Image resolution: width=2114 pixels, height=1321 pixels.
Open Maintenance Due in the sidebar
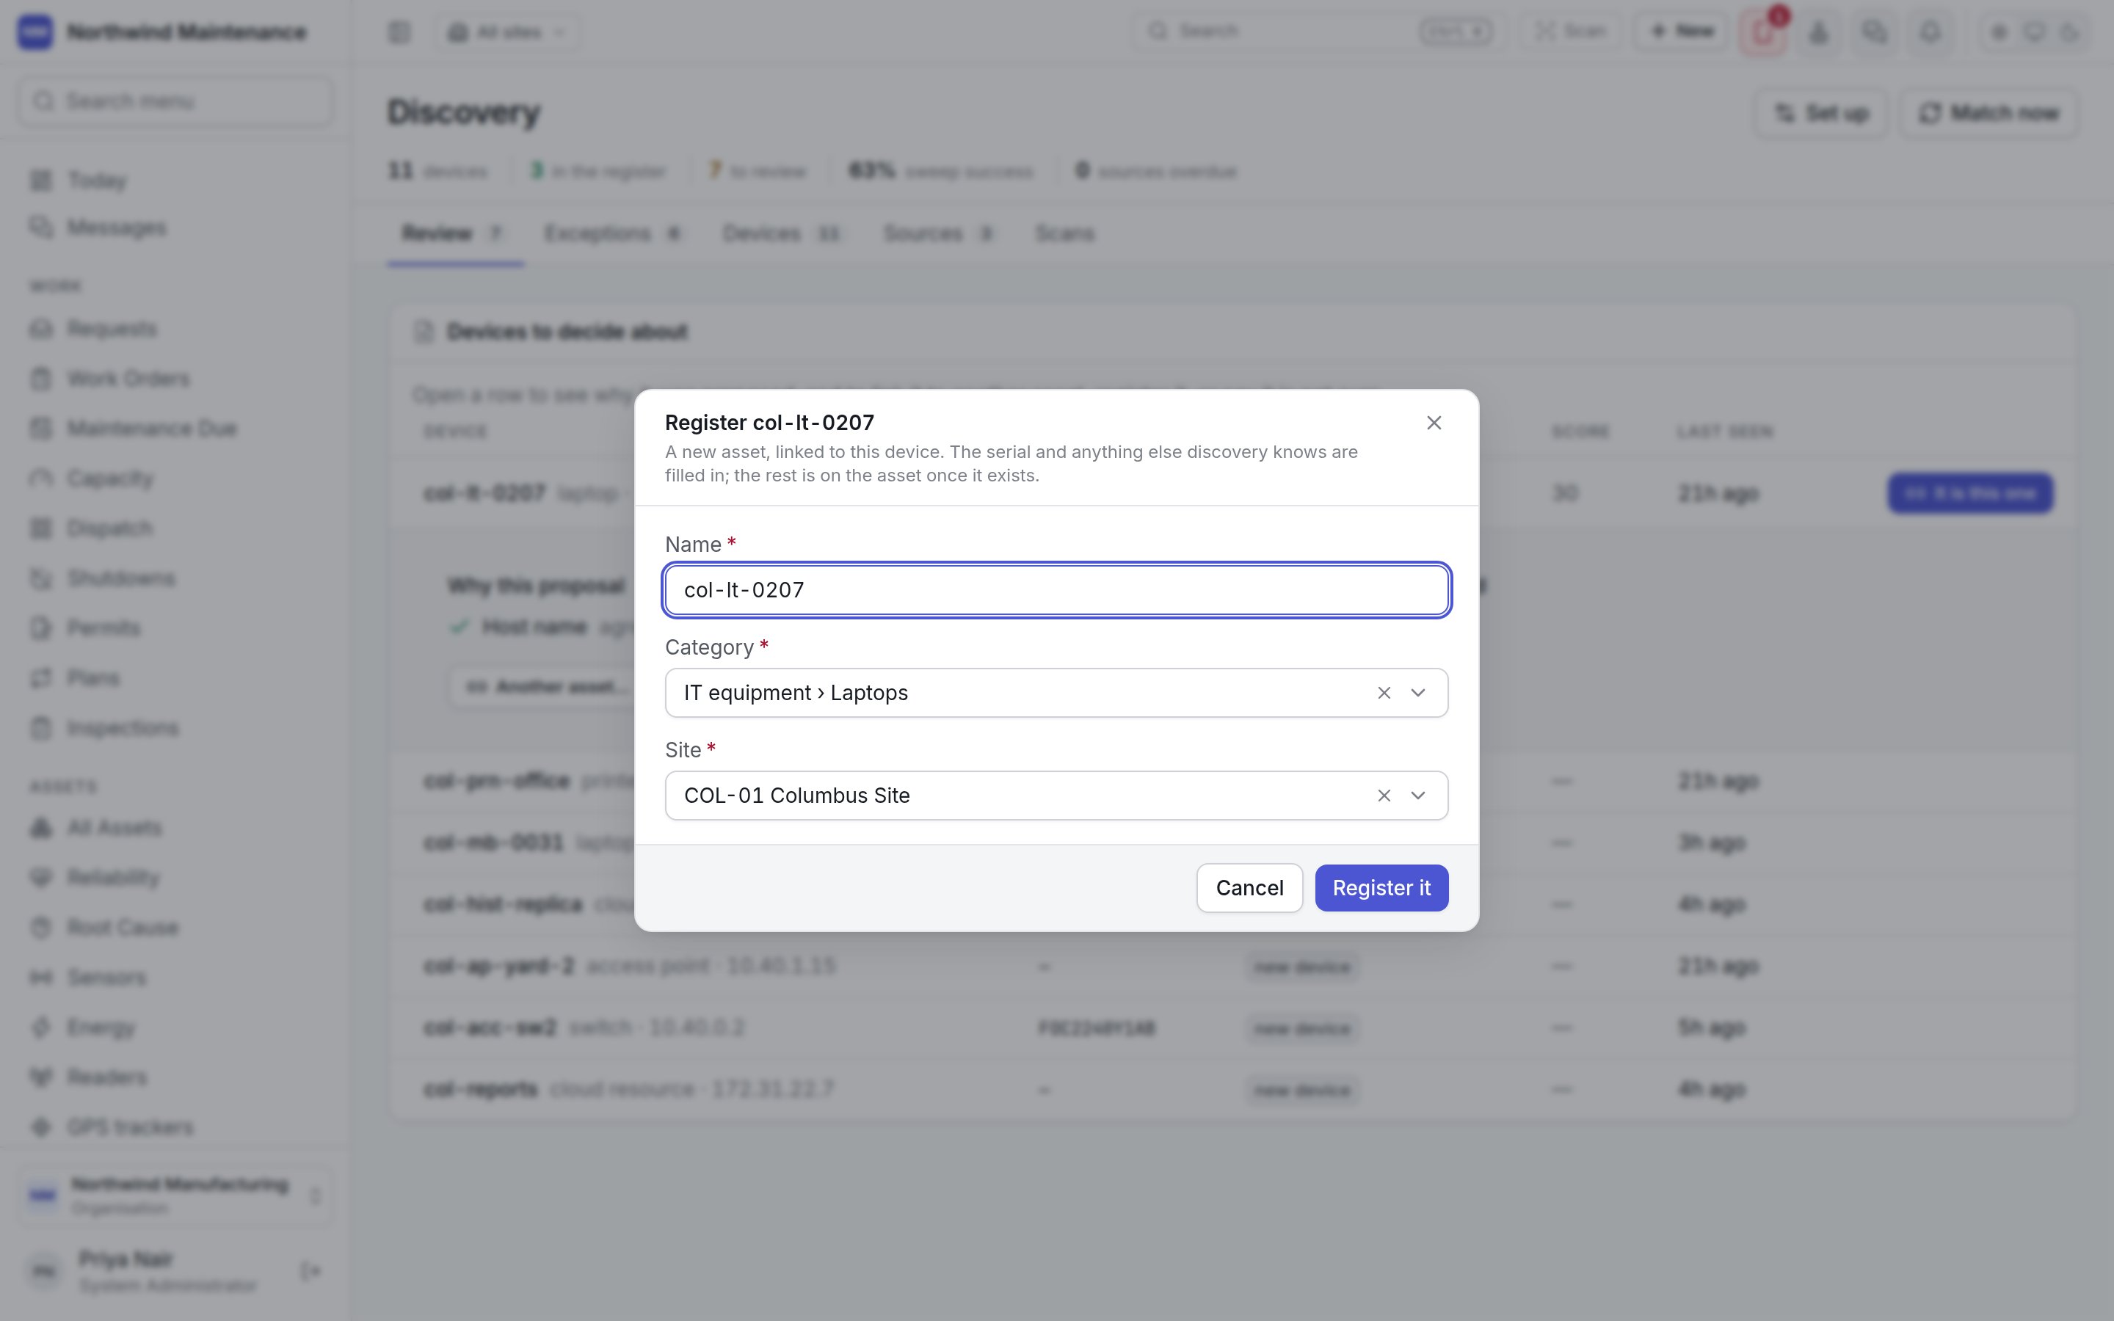[x=175, y=429]
